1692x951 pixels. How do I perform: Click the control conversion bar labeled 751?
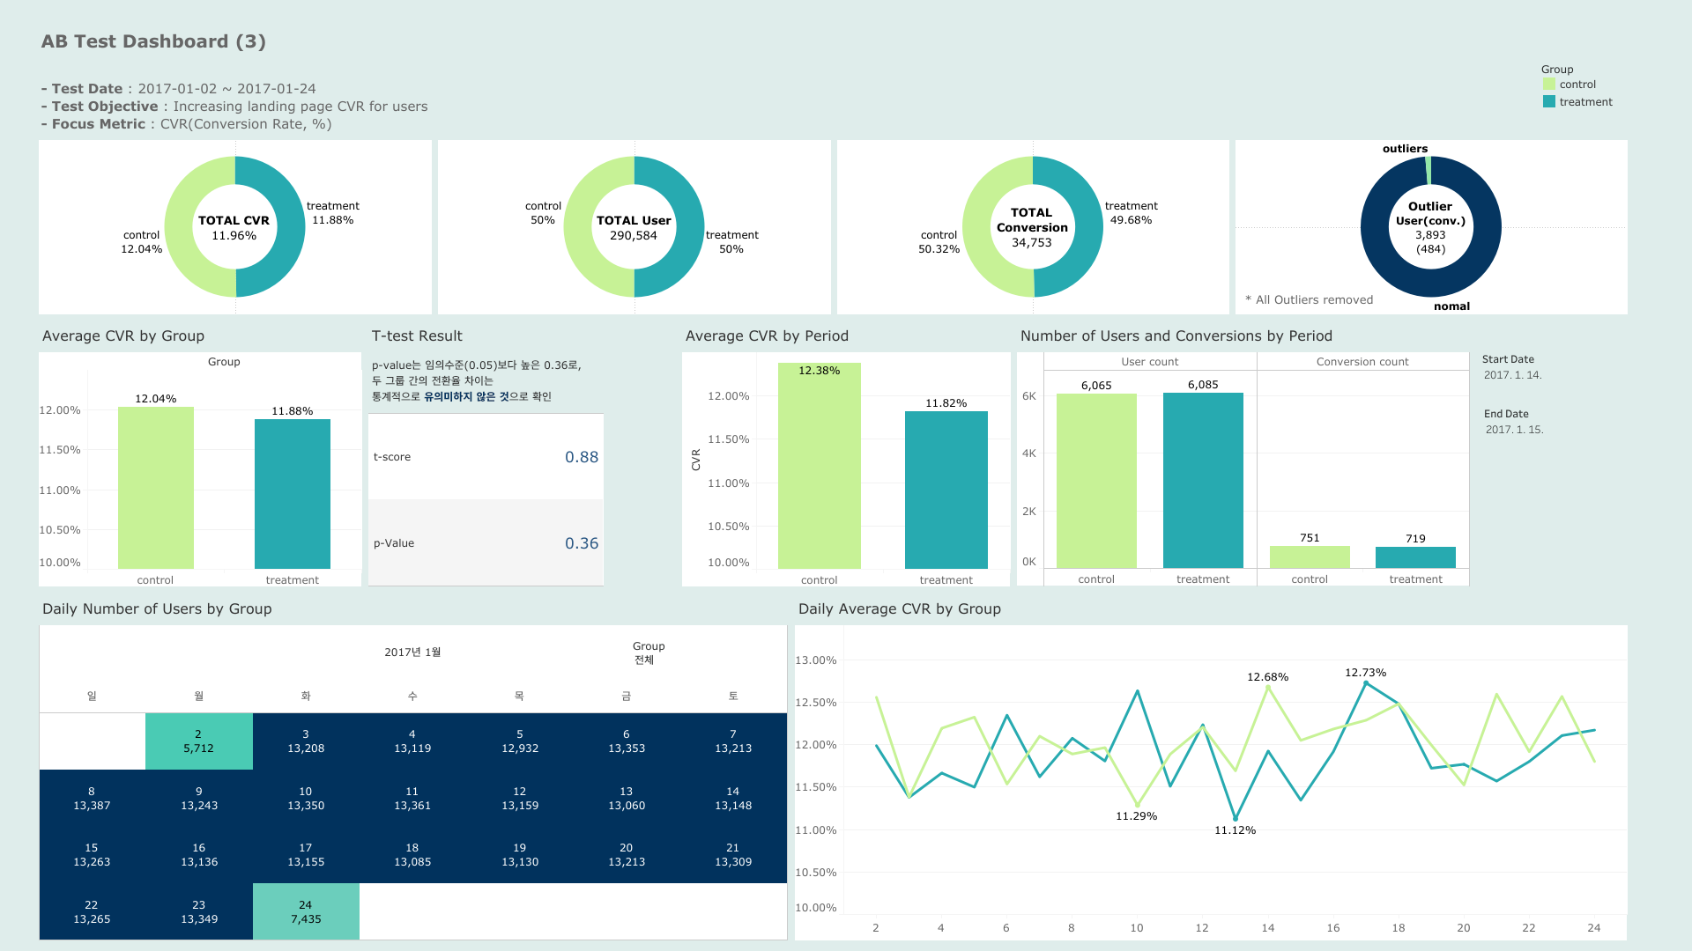pyautogui.click(x=1310, y=557)
